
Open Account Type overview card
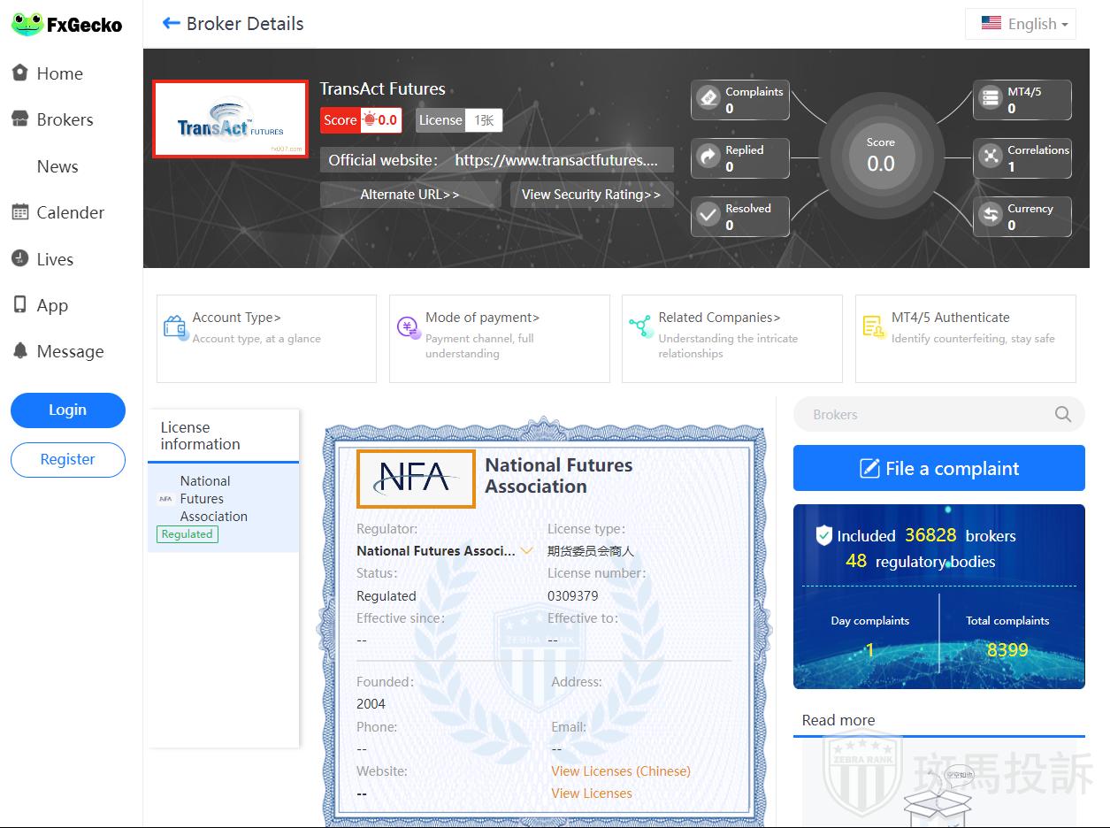coord(266,338)
